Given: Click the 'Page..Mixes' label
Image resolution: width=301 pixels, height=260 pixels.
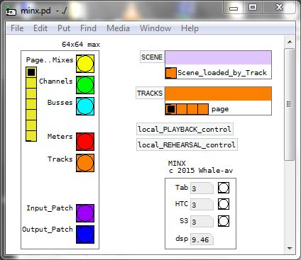Looking at the screenshot, I should [50, 60].
